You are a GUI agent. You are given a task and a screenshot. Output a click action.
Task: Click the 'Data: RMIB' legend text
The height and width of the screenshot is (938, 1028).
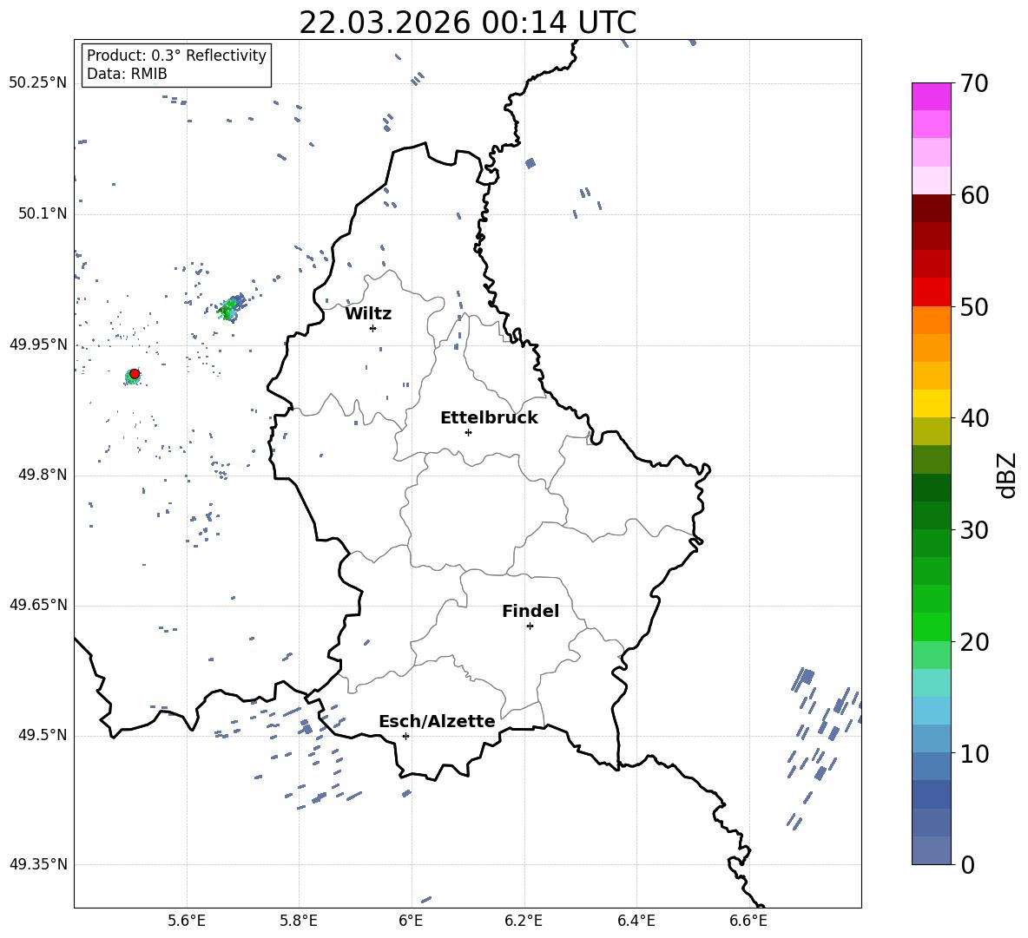[127, 74]
